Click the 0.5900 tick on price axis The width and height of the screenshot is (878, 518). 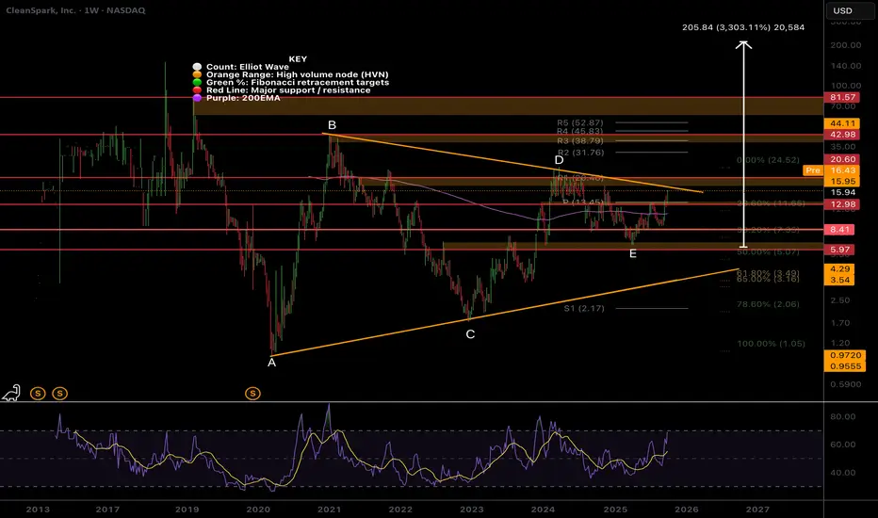pyautogui.click(x=846, y=384)
